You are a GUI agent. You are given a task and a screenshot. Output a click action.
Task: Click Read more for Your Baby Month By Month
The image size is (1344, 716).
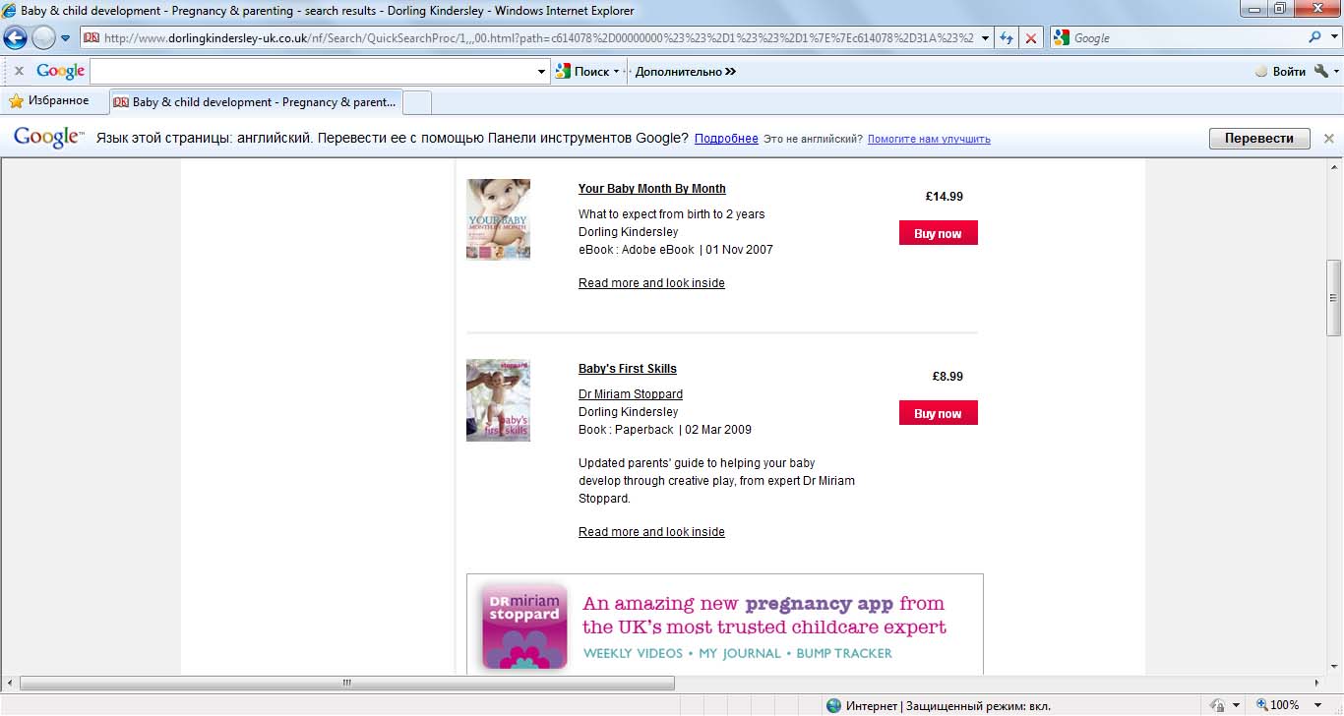click(651, 283)
